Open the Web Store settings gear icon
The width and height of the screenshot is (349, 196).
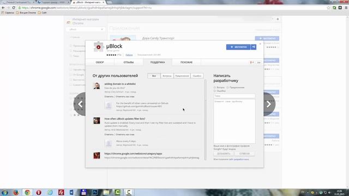pyautogui.click(x=278, y=19)
